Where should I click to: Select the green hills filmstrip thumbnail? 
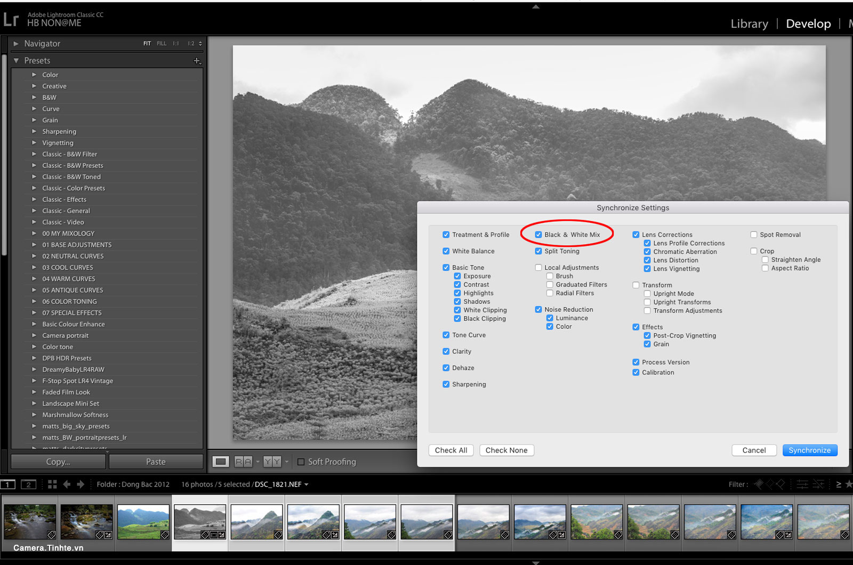pos(143,522)
